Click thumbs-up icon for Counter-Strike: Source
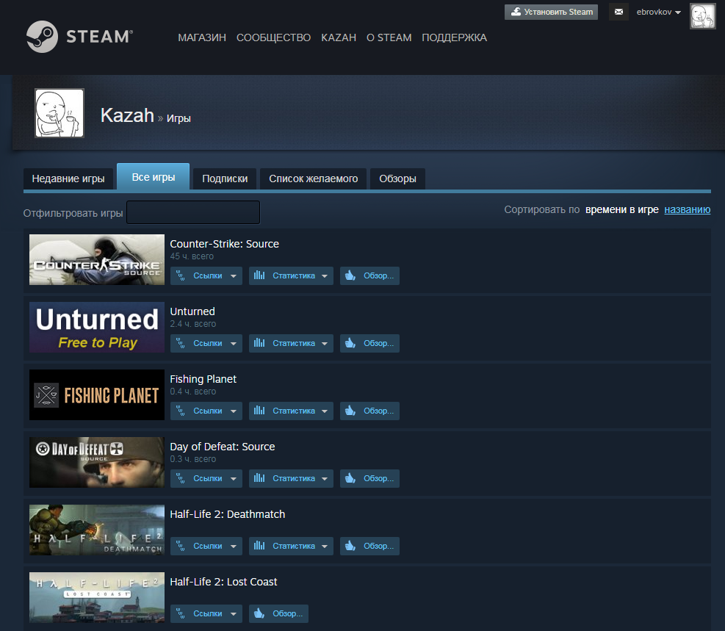Screen dimensions: 725x631 coord(350,275)
